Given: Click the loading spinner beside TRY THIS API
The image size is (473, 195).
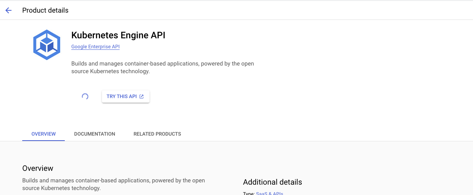Looking at the screenshot, I should [85, 97].
